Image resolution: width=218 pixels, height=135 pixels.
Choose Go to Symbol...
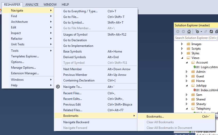[96, 23]
